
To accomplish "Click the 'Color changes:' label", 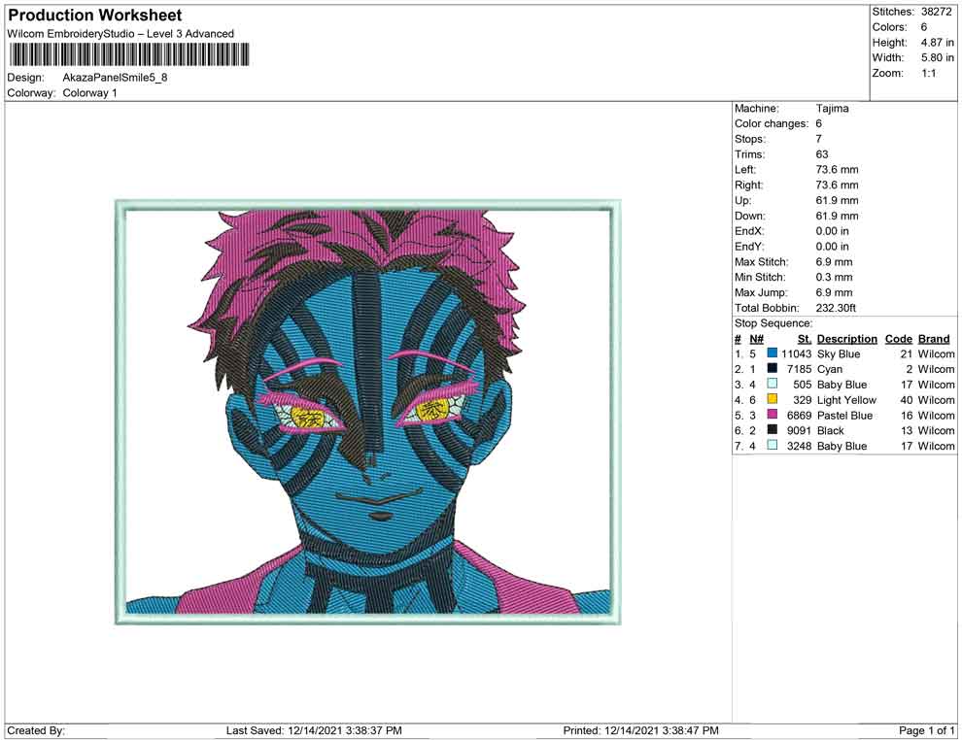I will [x=772, y=124].
